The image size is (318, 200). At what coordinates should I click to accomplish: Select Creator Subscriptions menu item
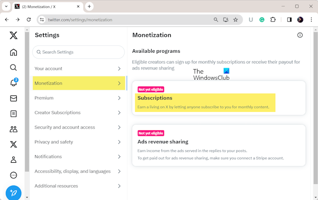tap(58, 113)
